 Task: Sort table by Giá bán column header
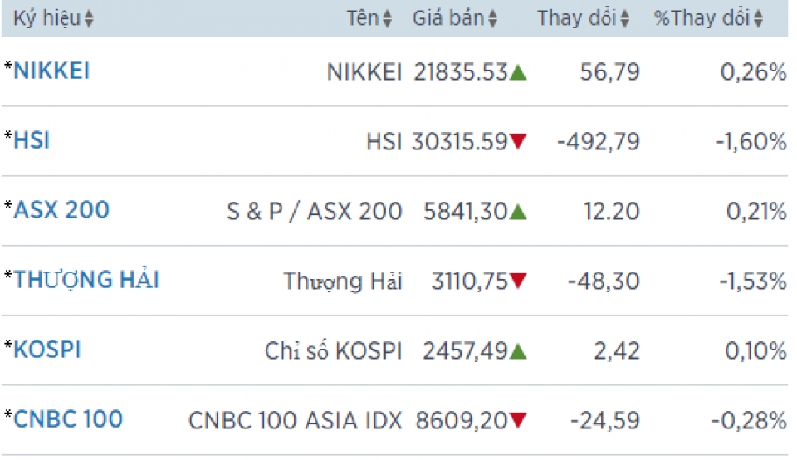coord(448,18)
